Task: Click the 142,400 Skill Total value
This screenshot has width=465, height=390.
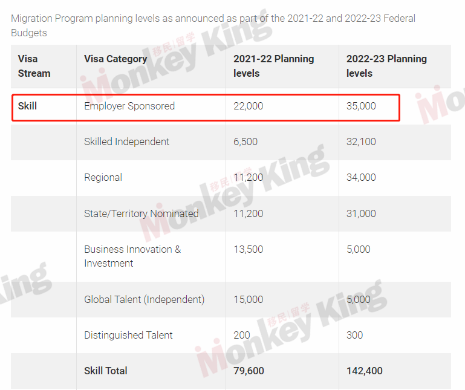Action: coord(365,371)
